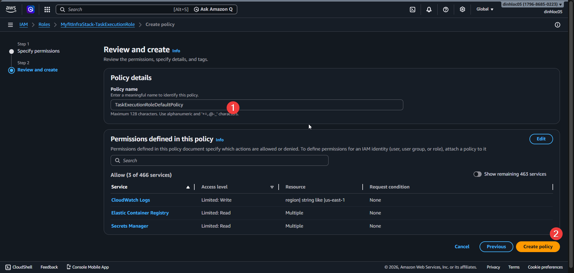Open the CloudWatch Logs service link
Viewport: 574px width, 273px height.
(130, 200)
